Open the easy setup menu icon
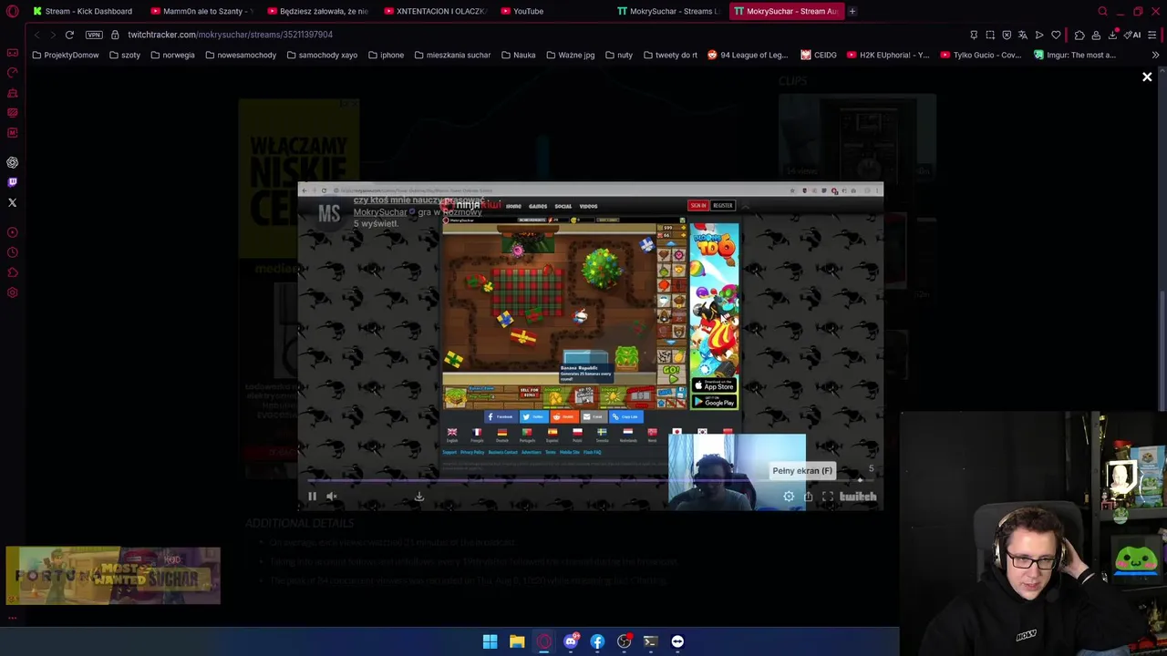Viewport: 1167px width, 656px height. click(1152, 35)
